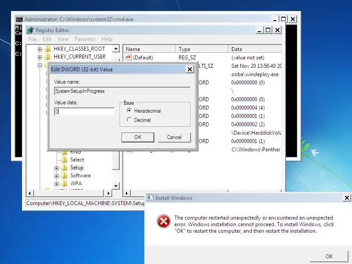Click the 0x00000002 (2) data cell

click(248, 125)
